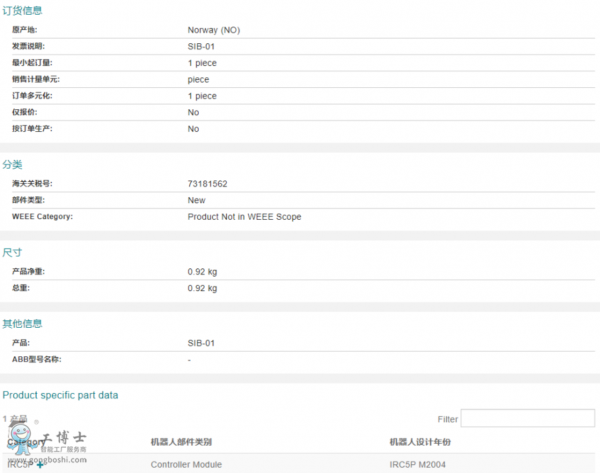Click the Filter label text

point(448,420)
